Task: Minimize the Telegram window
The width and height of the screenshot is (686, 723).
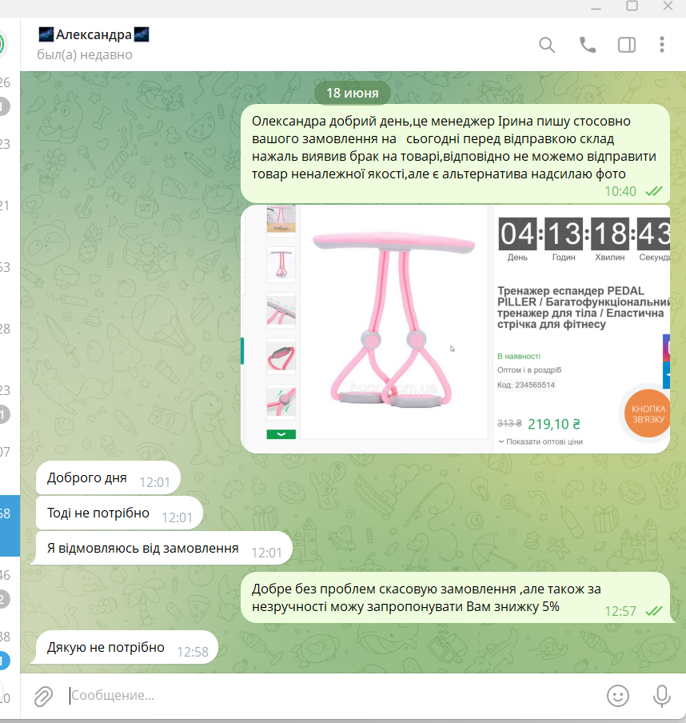Action: point(596,8)
